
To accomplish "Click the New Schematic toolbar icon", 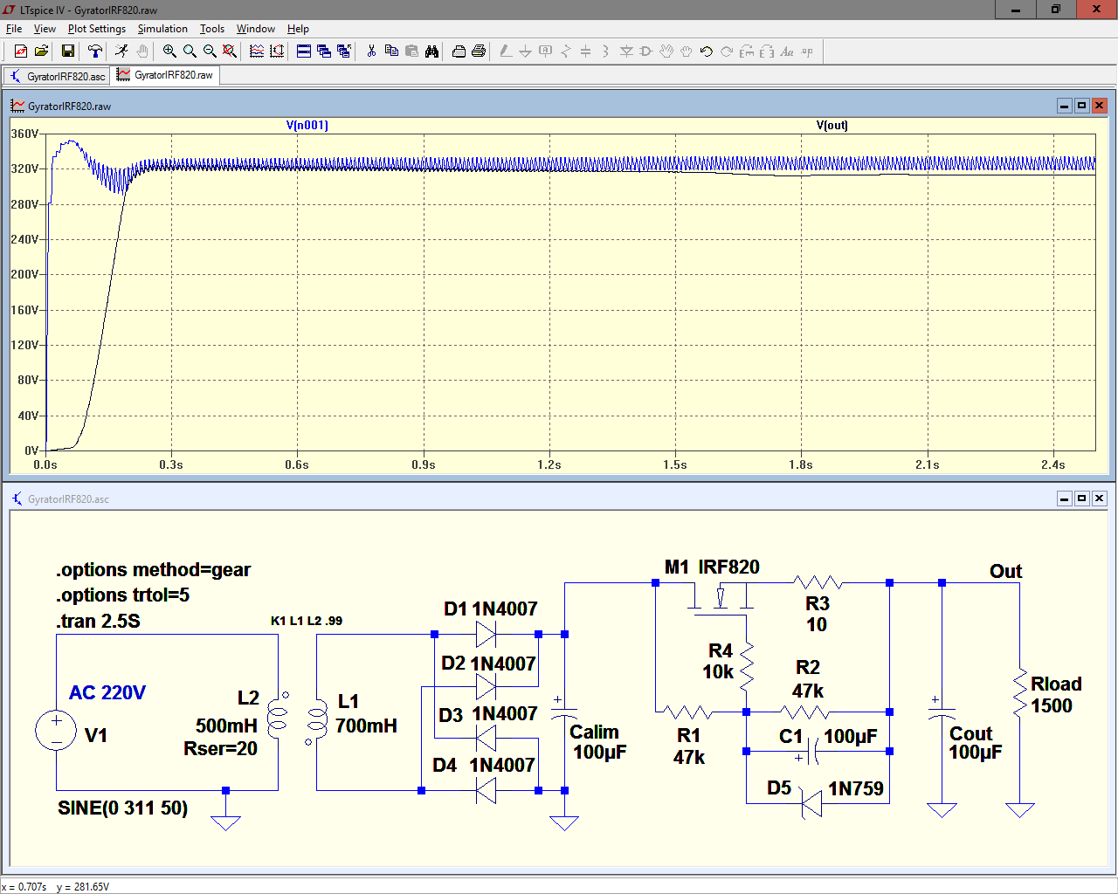I will [x=20, y=52].
